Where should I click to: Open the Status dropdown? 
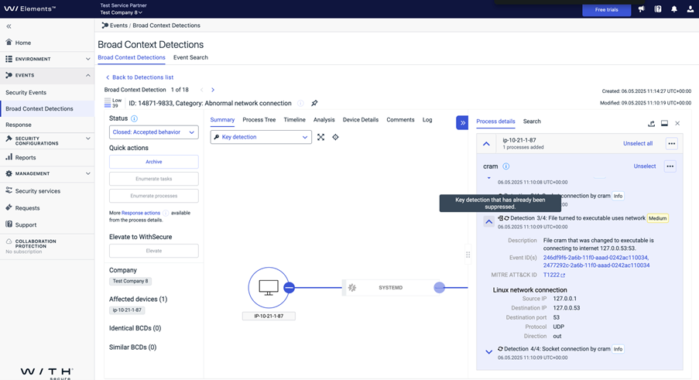(x=154, y=132)
